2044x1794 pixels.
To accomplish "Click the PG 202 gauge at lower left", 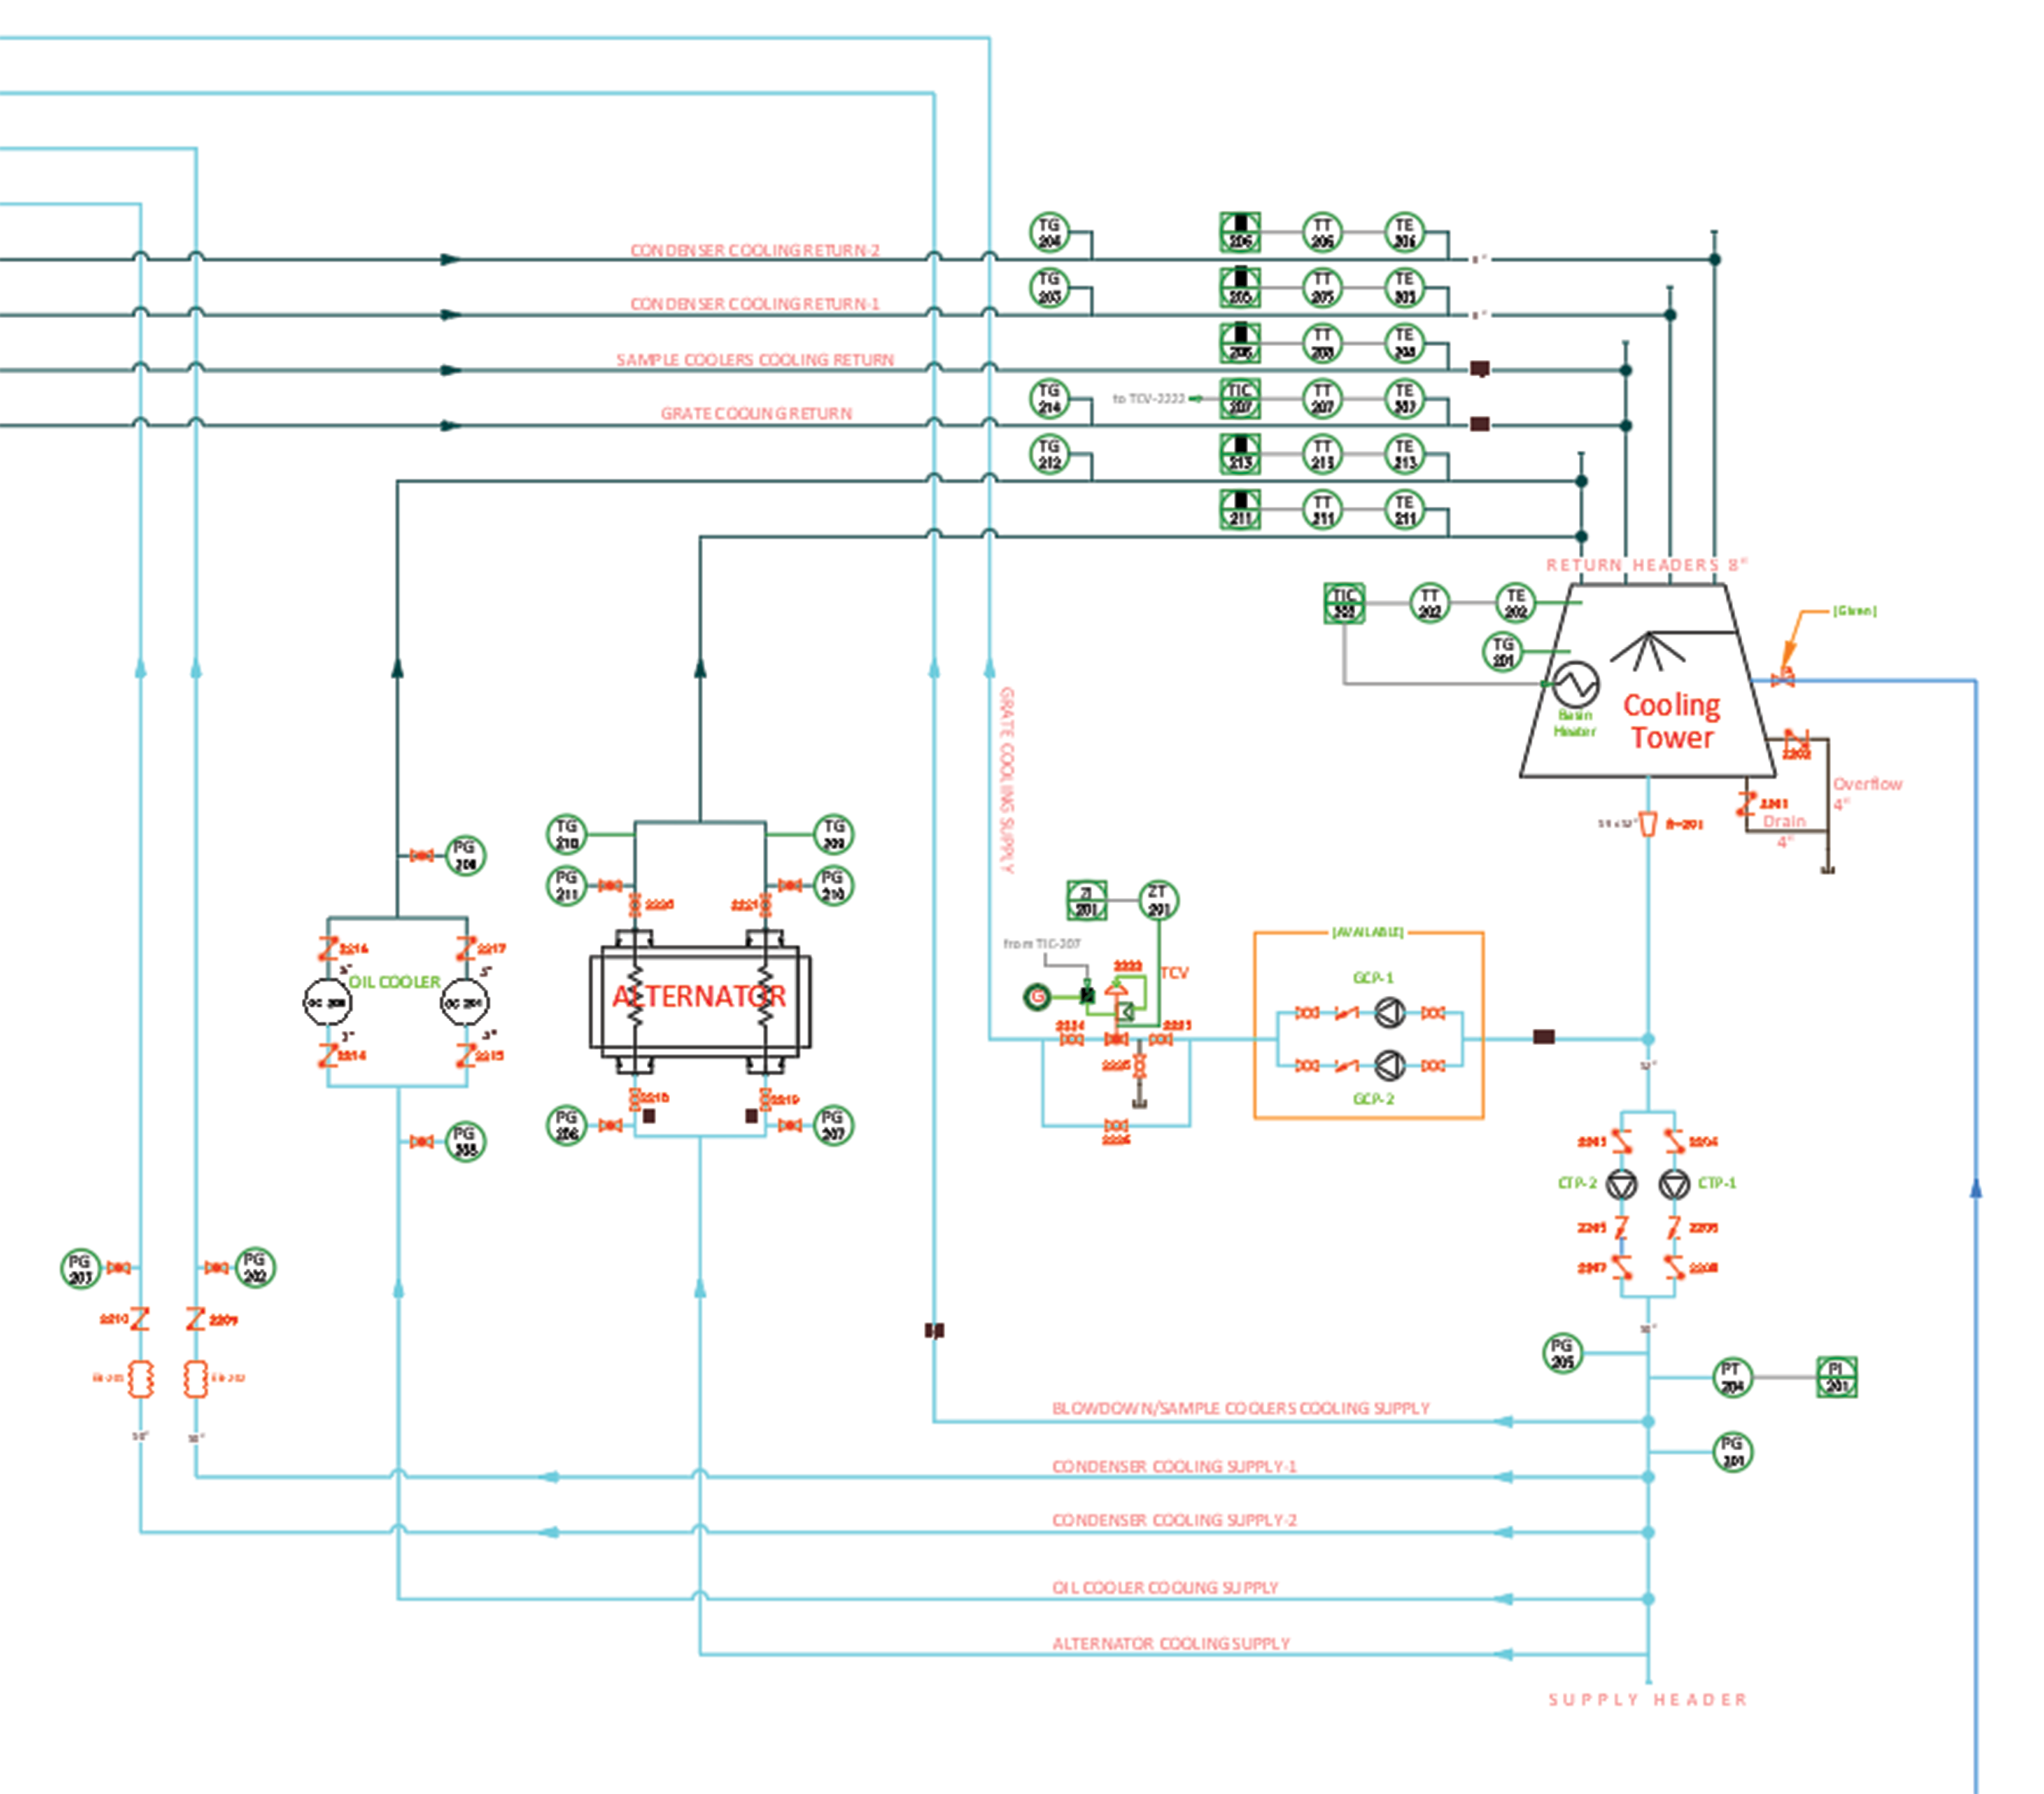I will tap(255, 1267).
